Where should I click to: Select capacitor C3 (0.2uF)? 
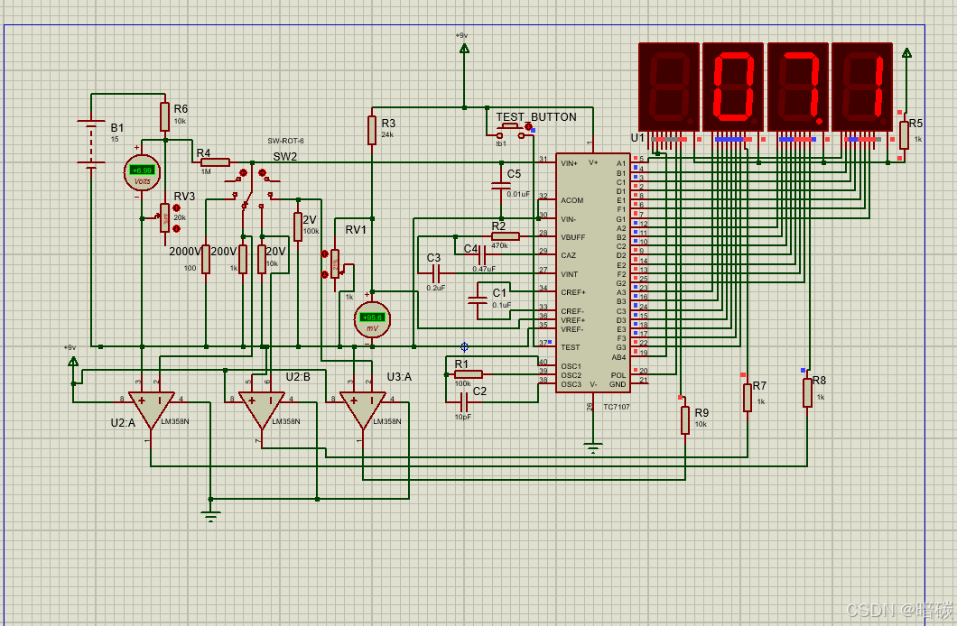coord(436,273)
